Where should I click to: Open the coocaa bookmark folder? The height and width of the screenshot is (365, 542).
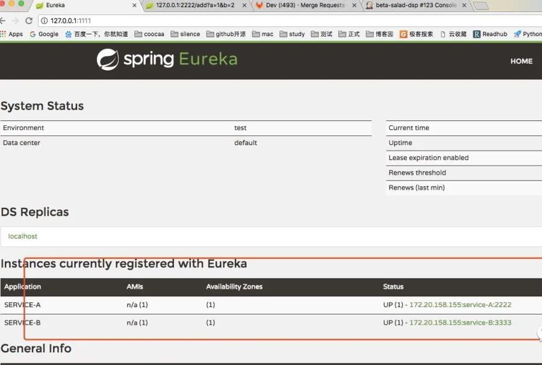[x=149, y=34]
